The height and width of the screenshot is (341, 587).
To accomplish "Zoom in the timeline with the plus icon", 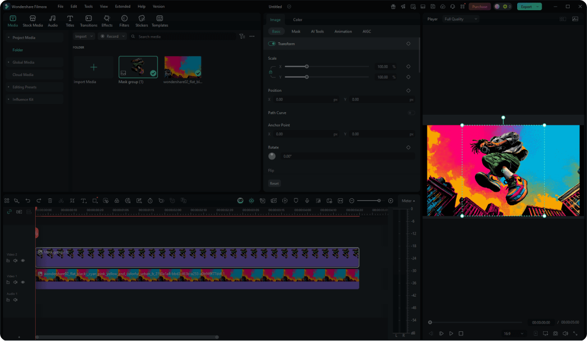I will click(x=390, y=201).
